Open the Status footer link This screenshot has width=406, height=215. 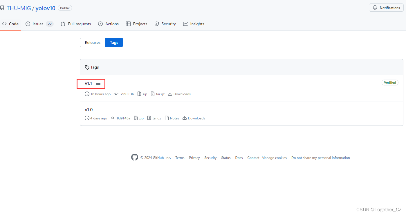pos(226,158)
